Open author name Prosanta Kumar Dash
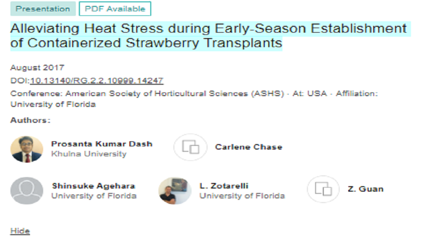425x251 pixels. tap(102, 144)
